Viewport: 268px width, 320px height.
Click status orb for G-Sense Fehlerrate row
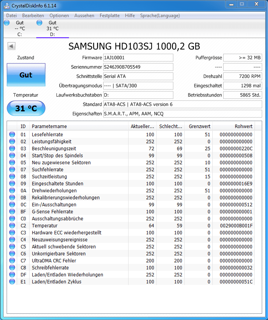[12, 211]
